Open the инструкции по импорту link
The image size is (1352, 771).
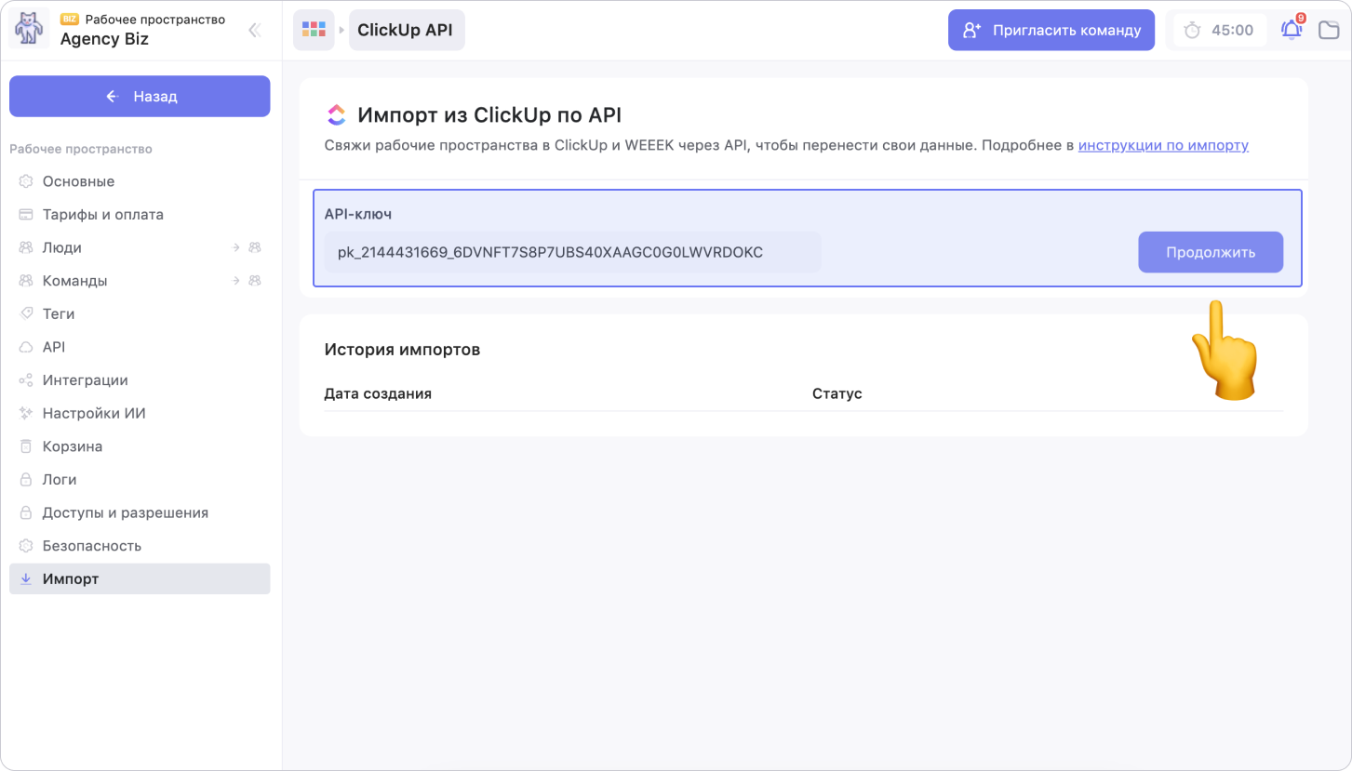(1163, 145)
